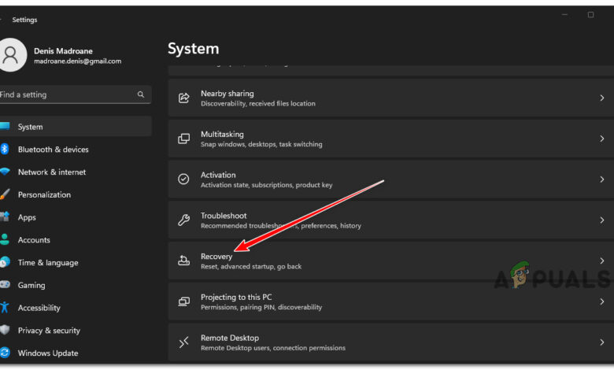Open Windows Update label in sidebar

(48, 353)
